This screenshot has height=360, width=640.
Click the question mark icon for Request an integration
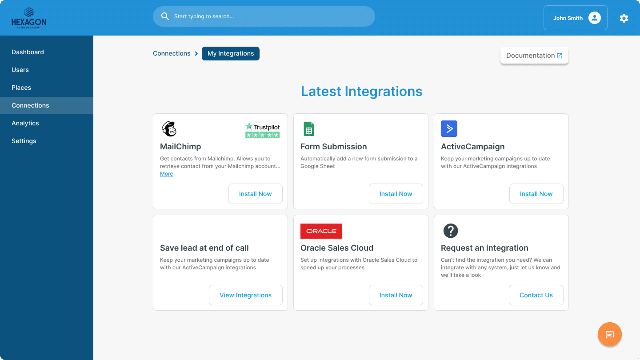pyautogui.click(x=450, y=231)
